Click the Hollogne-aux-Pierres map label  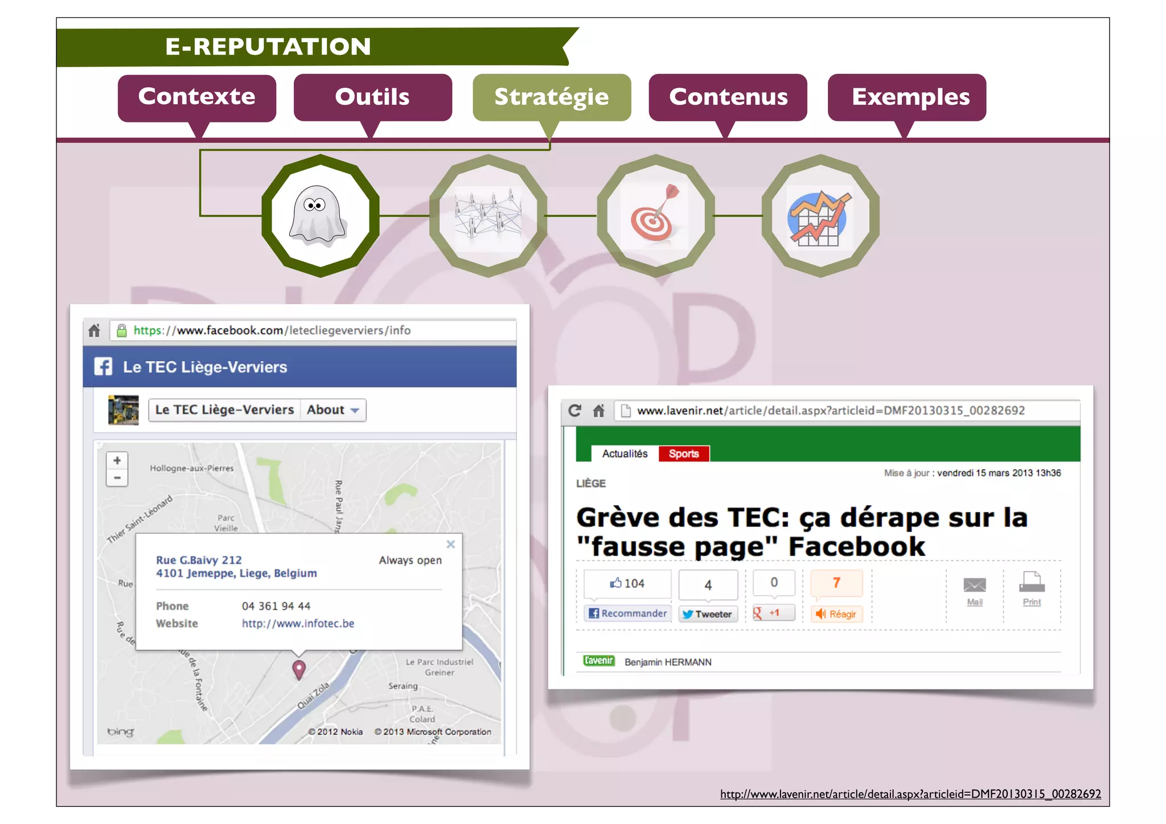[x=192, y=468]
